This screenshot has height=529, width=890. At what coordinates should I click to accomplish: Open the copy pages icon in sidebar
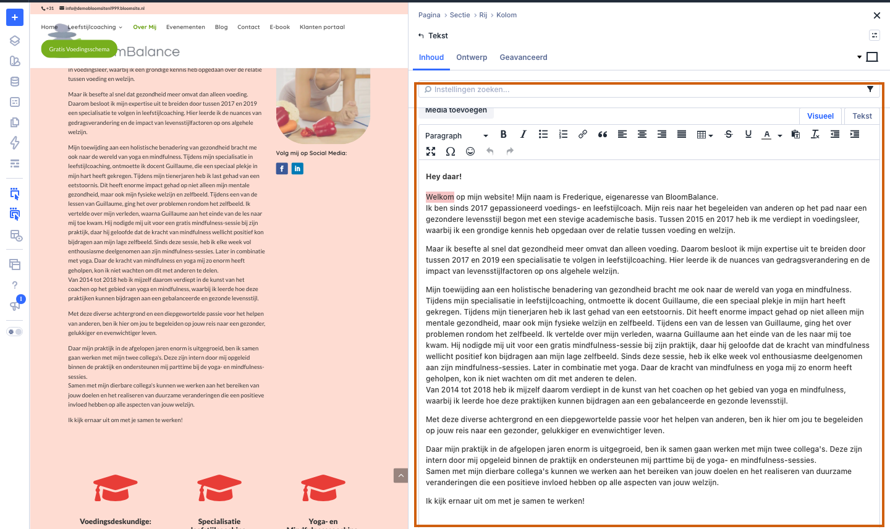coord(15,122)
